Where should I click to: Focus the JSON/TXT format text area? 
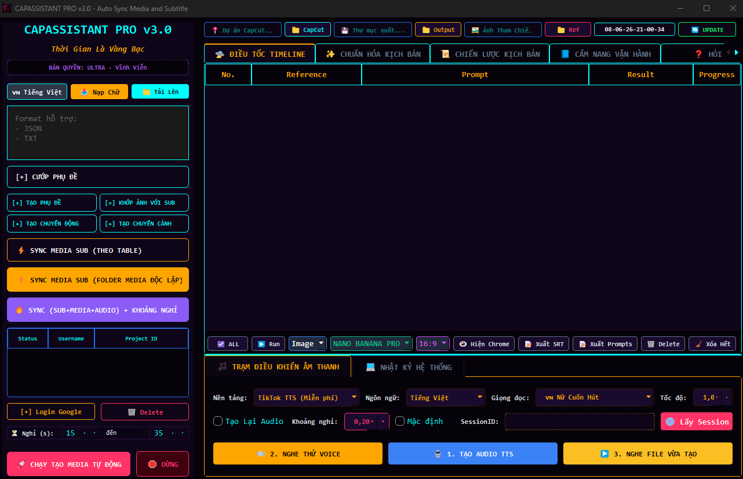[x=98, y=133]
